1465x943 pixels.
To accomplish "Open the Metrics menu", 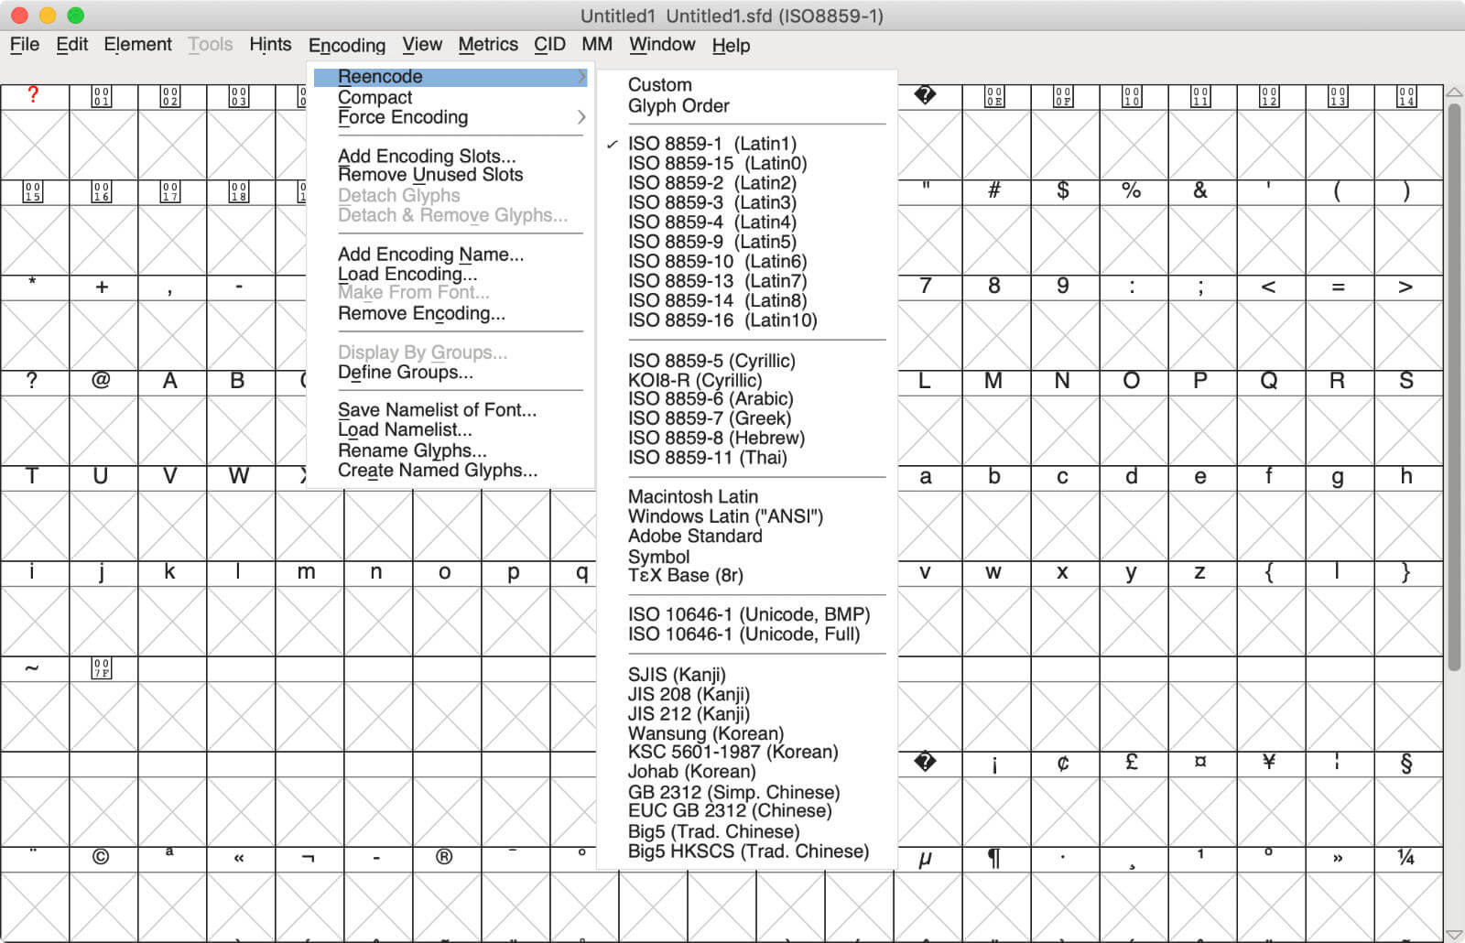I will click(x=488, y=44).
